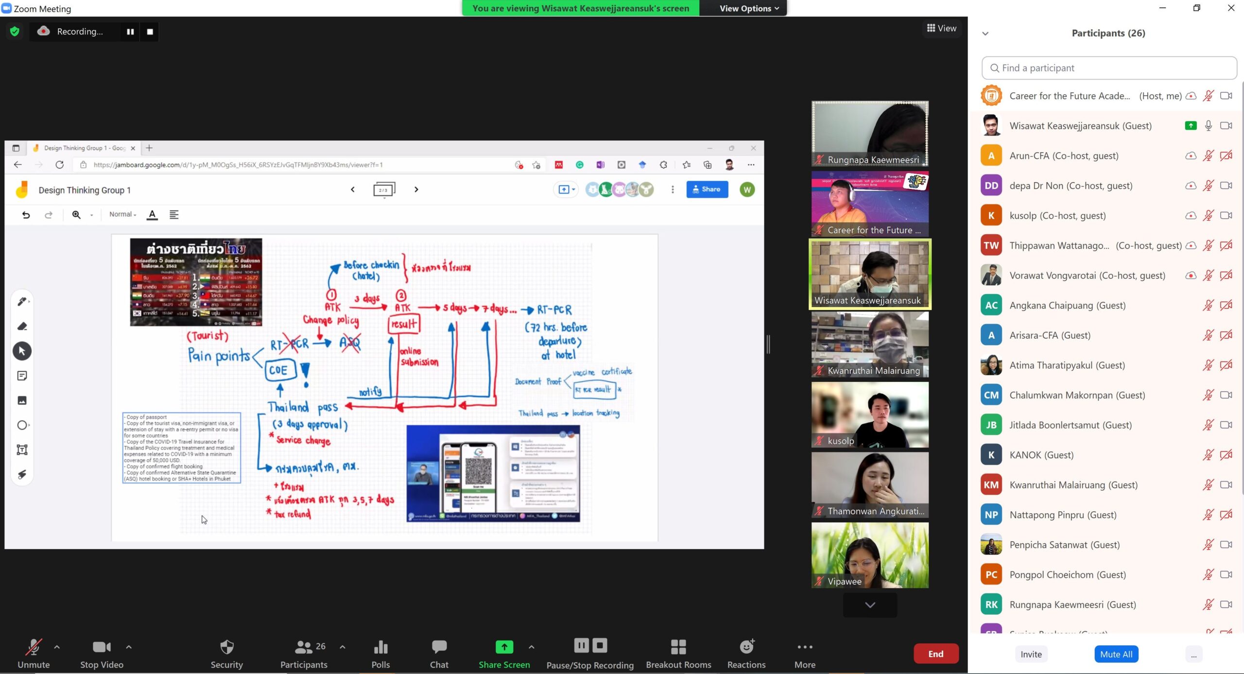Screen dimensions: 1244x674
Task: Open the View layout menu
Action: point(941,28)
